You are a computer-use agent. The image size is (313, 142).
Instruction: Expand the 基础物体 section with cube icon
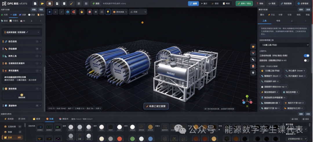pos(22,106)
